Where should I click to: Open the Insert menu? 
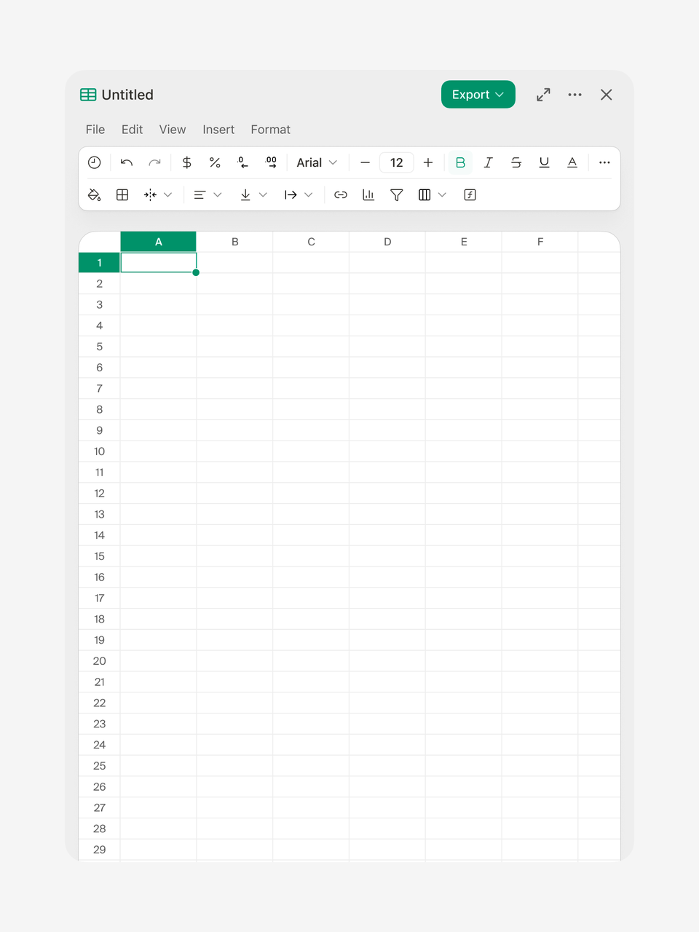pos(218,130)
